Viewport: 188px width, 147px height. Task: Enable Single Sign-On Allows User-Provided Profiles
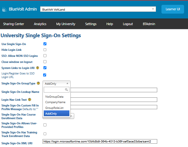(x=45, y=125)
